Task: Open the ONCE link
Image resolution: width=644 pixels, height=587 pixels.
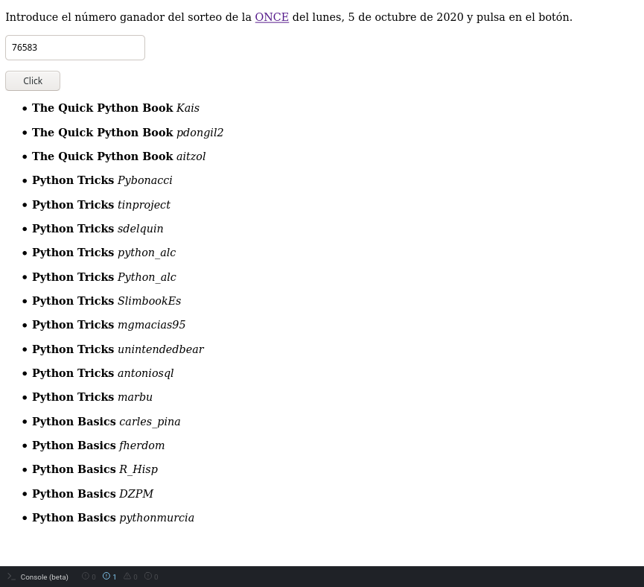Action: click(x=272, y=17)
